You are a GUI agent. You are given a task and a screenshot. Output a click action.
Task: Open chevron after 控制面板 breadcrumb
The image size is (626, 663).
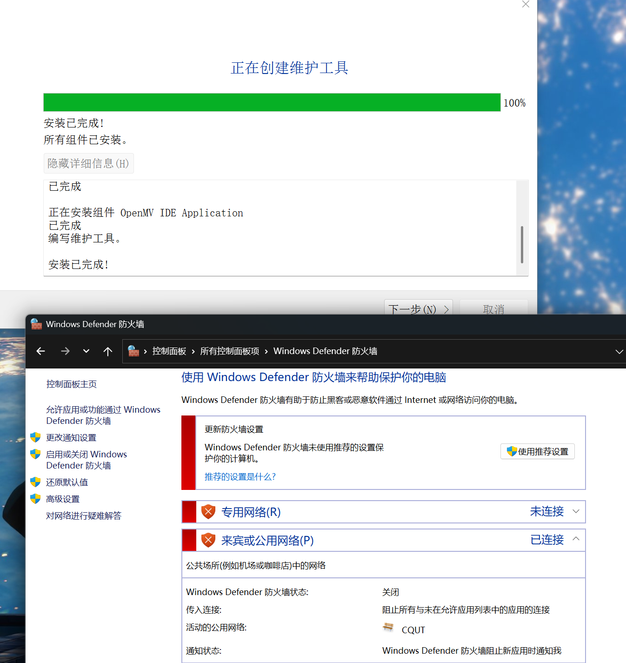pyautogui.click(x=193, y=351)
